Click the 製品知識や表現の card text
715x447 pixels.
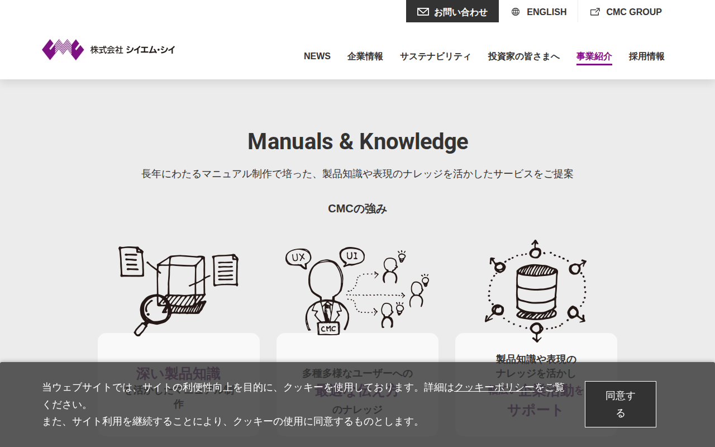(536, 359)
